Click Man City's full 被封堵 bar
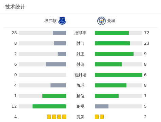 [x=119, y=75]
